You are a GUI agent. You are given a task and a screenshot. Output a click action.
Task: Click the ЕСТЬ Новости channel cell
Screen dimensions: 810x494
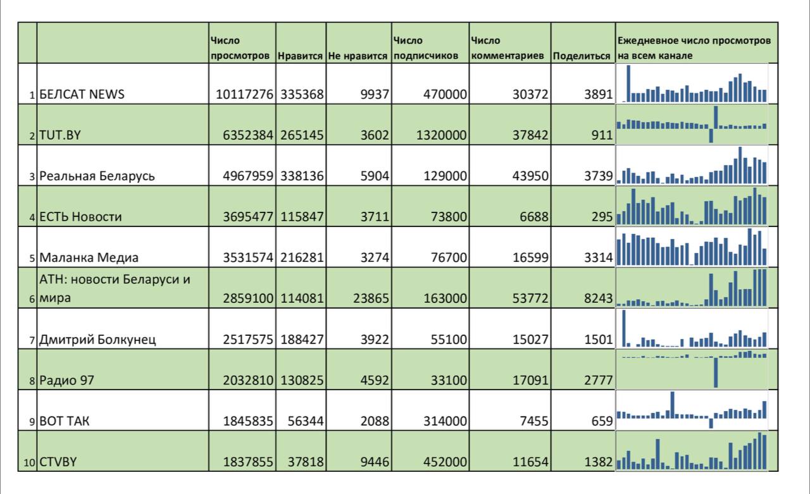pyautogui.click(x=123, y=206)
